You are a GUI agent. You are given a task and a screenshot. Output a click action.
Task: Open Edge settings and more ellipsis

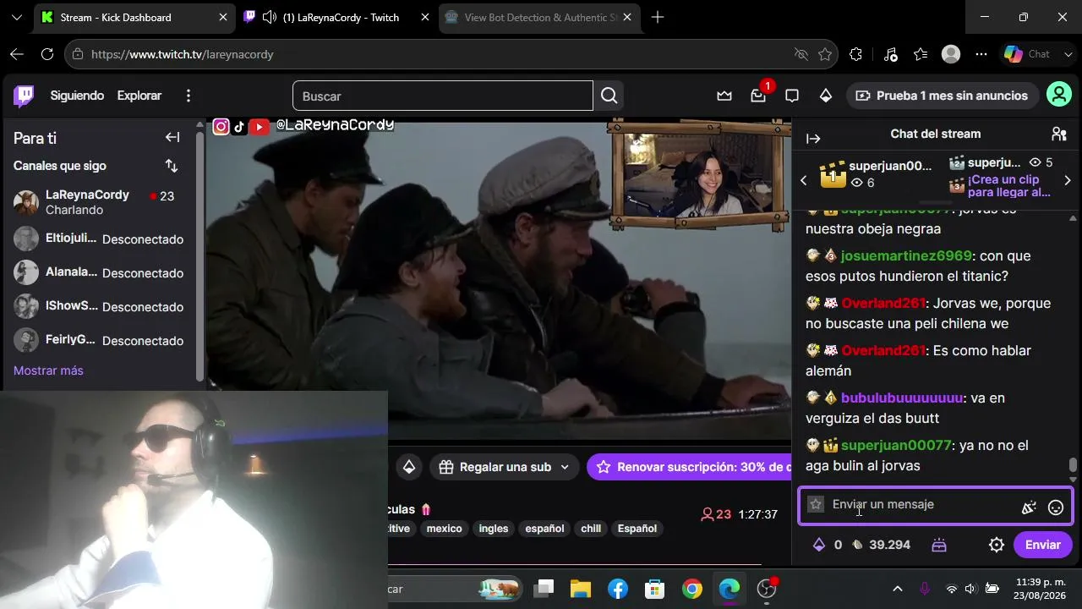[x=981, y=54]
